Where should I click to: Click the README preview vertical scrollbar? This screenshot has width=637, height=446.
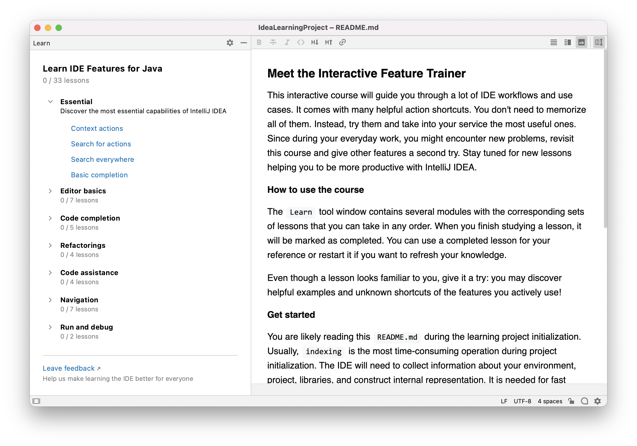pos(605,139)
